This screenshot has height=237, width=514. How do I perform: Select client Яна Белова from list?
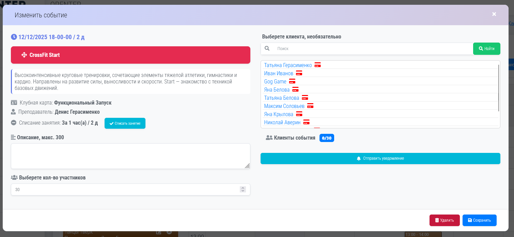pos(277,90)
